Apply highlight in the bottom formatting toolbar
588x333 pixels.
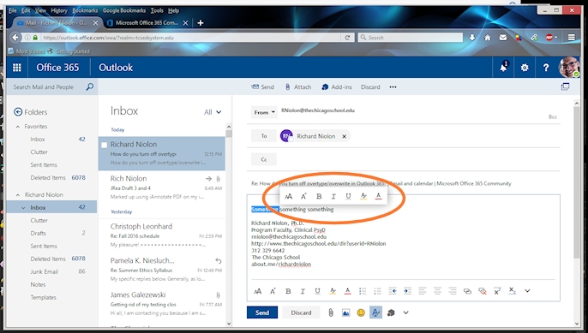(x=333, y=291)
